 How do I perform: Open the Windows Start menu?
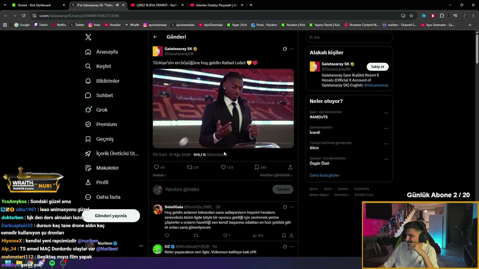[x=8, y=263]
